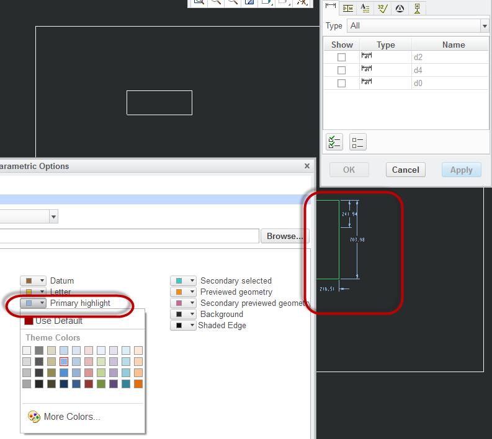The width and height of the screenshot is (492, 439).
Task: Pick the dark red theme color swatch
Action: (89, 384)
